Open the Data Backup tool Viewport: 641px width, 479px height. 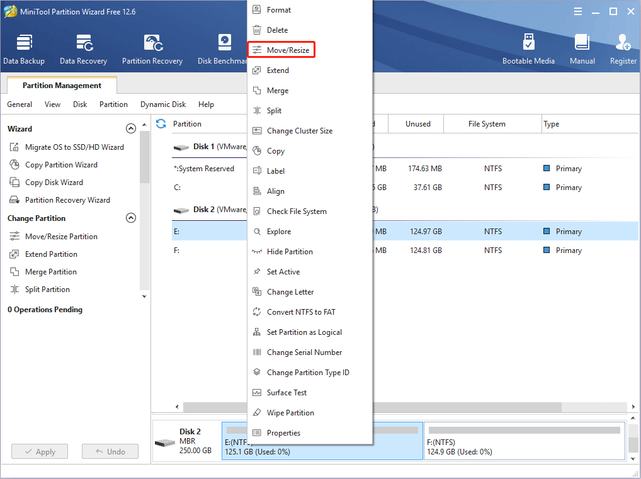24,50
